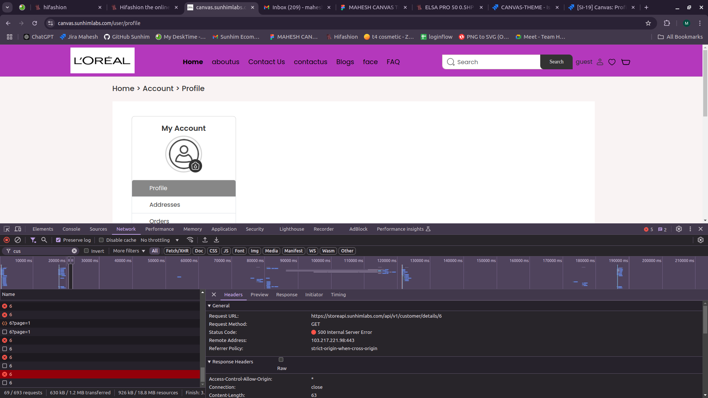Click the Account breadcrumb link
Screen dimensions: 708x398
click(158, 88)
